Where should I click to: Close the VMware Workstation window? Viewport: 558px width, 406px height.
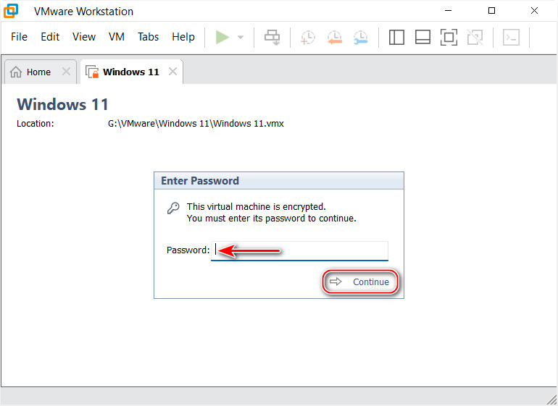click(x=534, y=11)
